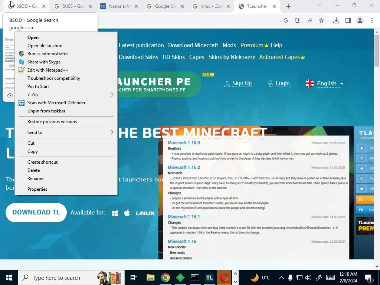Image resolution: width=380 pixels, height=285 pixels.
Task: Choose Delete in context menu
Action: tap(33, 170)
